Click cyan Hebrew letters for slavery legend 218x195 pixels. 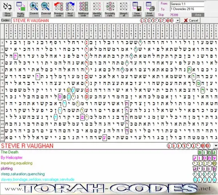(205, 180)
